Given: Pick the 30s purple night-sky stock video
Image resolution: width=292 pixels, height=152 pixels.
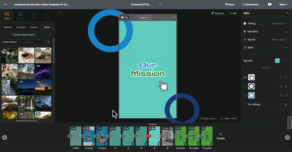Looking at the screenshot, I should point(43,71).
